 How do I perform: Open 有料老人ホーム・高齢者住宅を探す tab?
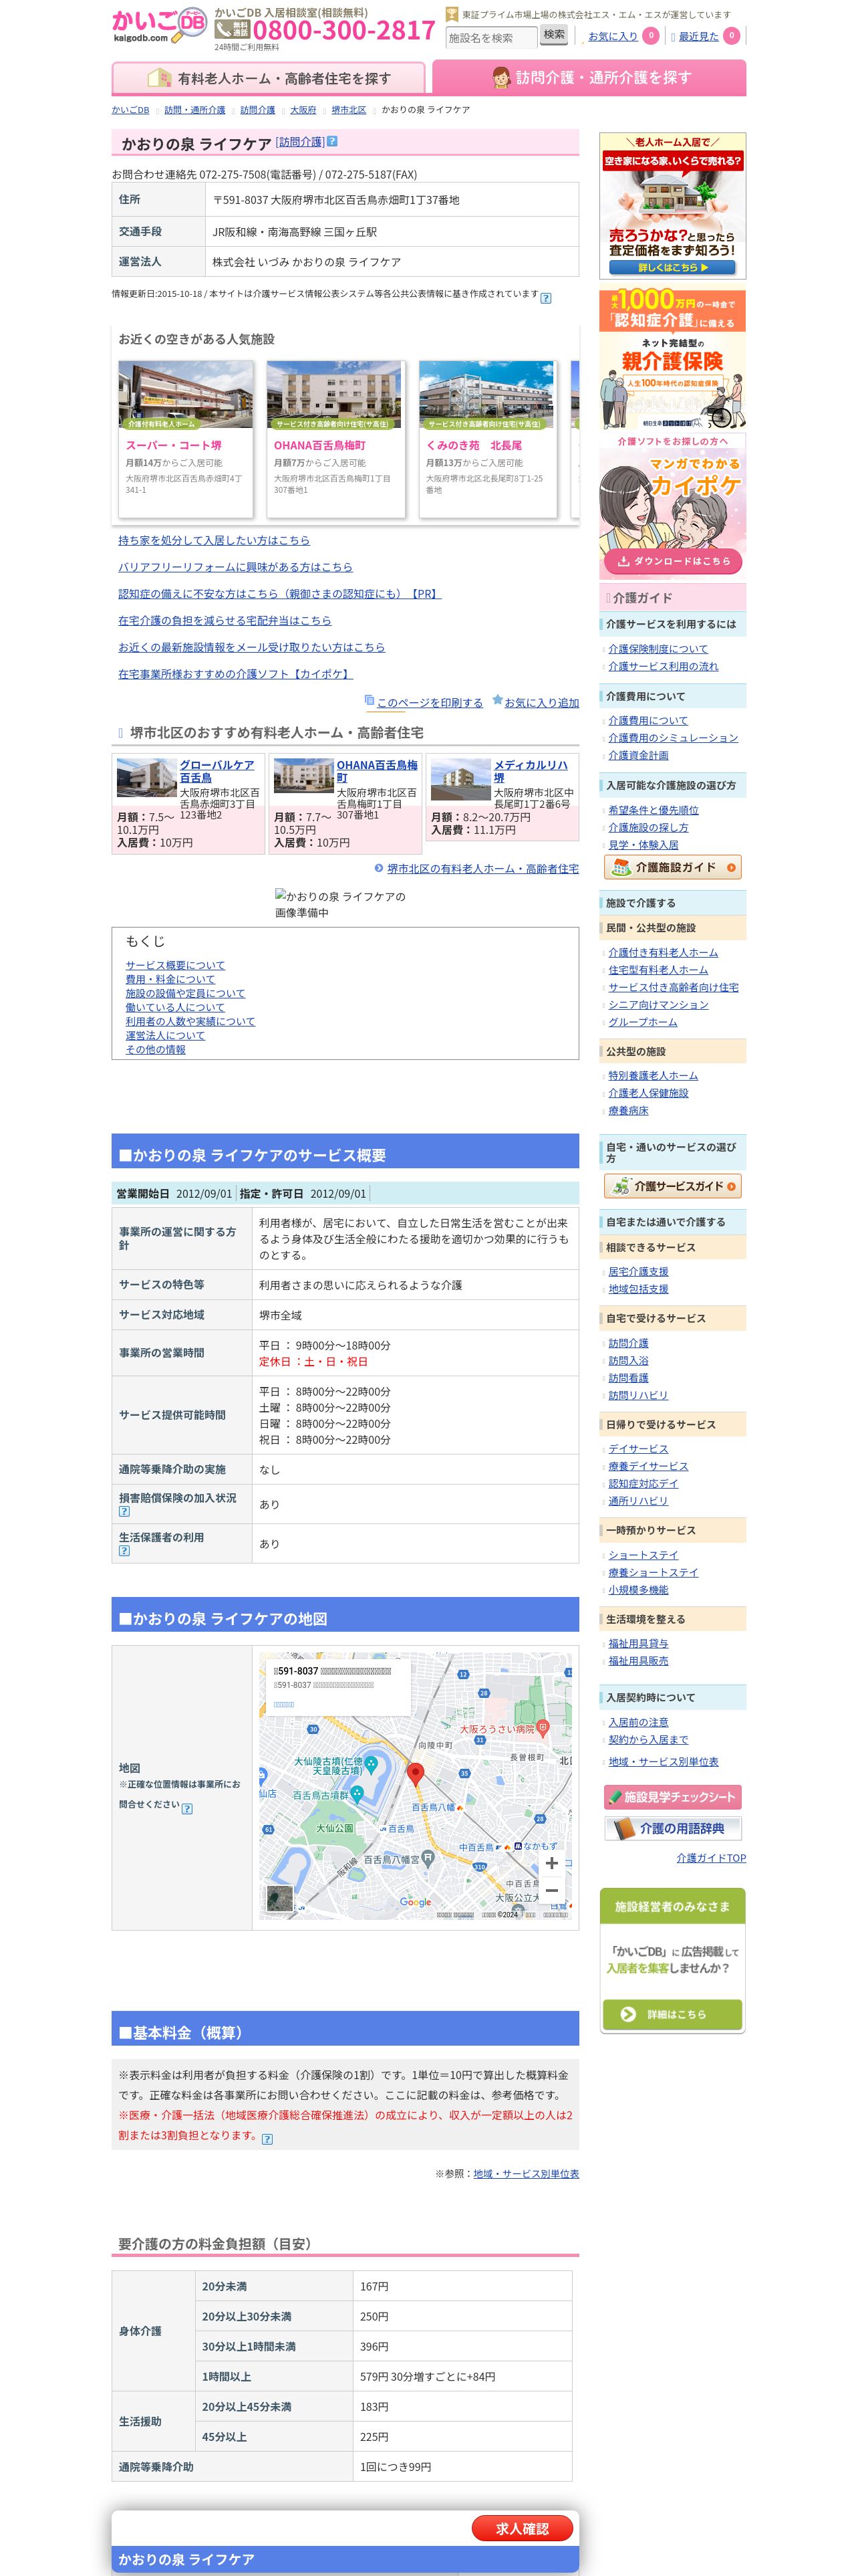[269, 78]
